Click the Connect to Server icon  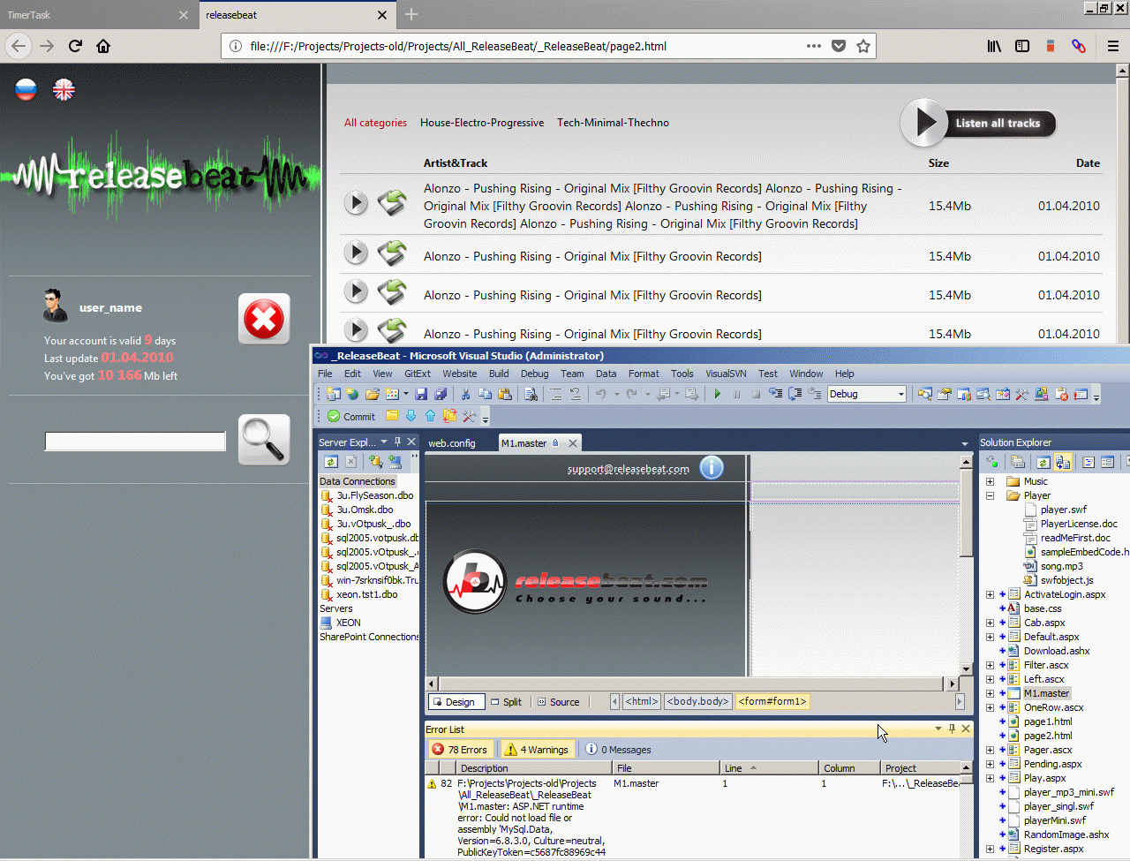(395, 461)
